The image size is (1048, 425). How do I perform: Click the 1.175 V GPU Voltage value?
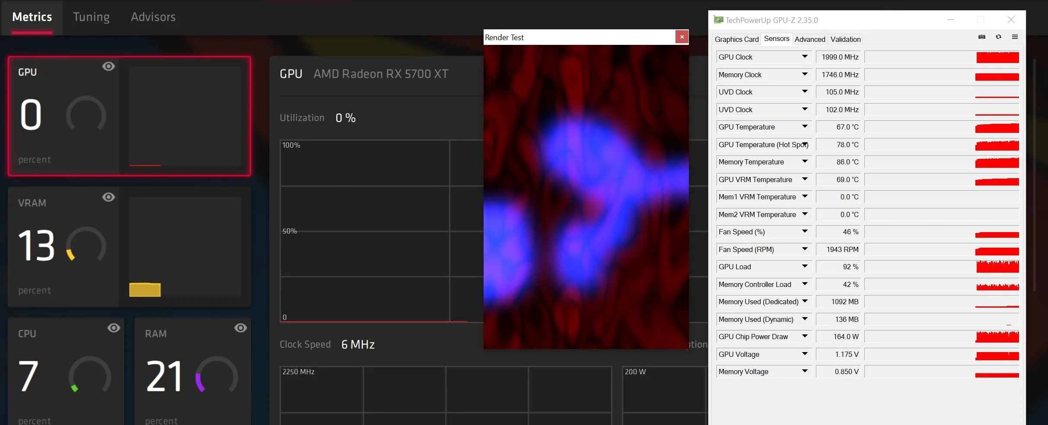[x=838, y=354]
